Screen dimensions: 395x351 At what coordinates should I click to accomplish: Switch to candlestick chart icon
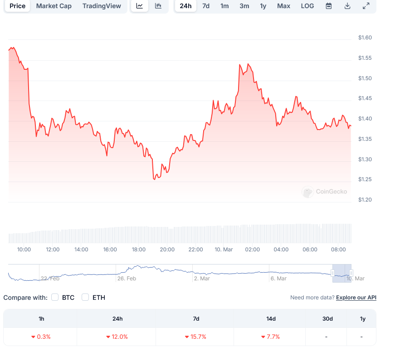(x=158, y=6)
